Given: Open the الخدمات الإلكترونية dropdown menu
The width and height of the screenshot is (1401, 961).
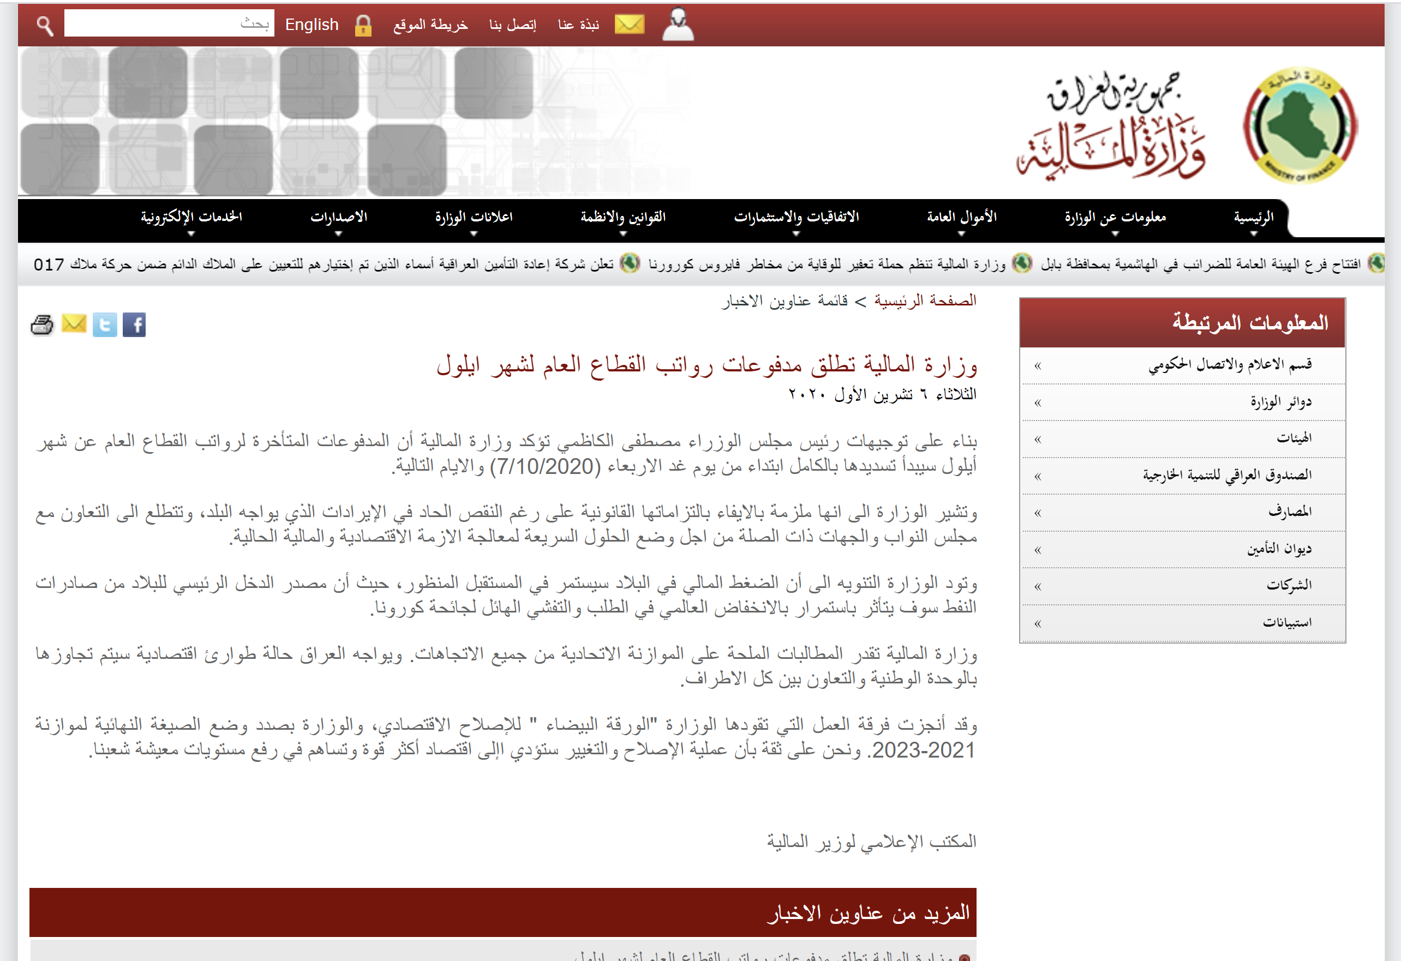Looking at the screenshot, I should tap(191, 218).
